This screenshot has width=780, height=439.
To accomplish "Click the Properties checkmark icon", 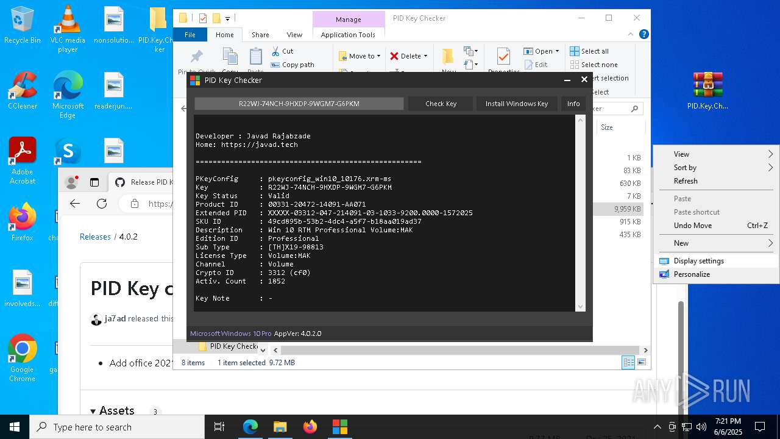I will 503,57.
